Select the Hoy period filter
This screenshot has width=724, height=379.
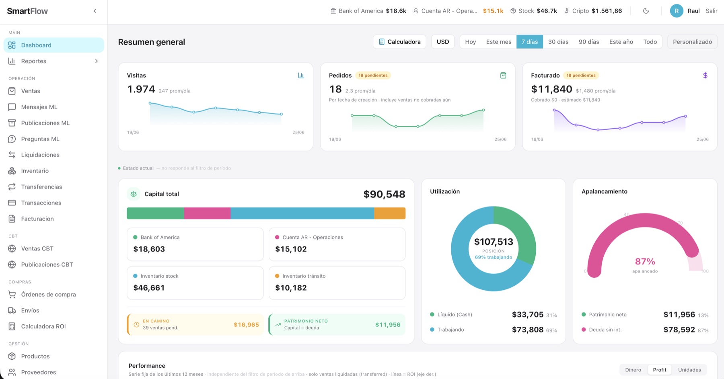(471, 42)
